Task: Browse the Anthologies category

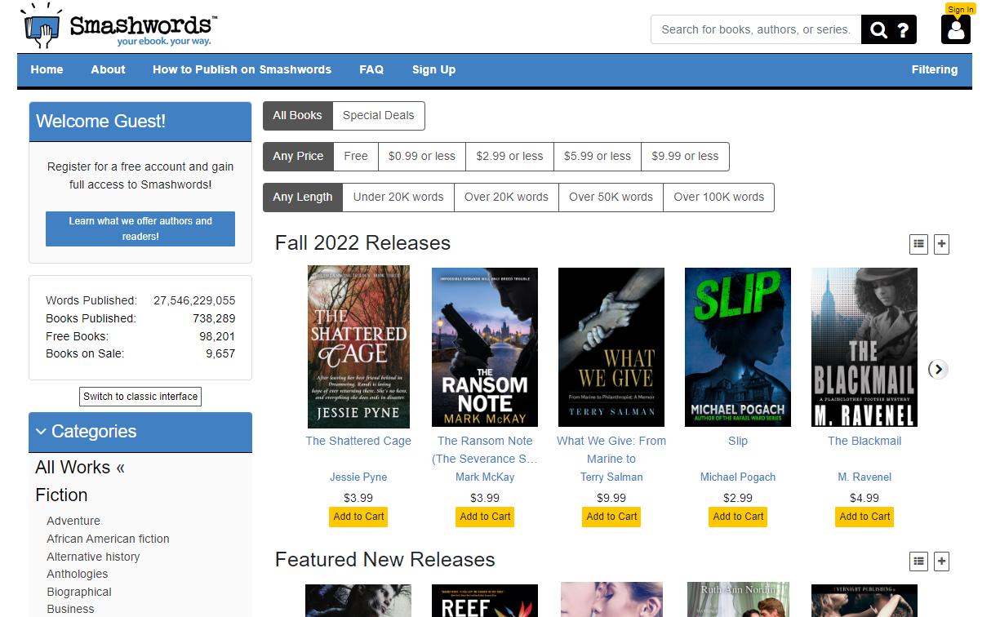Action: 77,574
